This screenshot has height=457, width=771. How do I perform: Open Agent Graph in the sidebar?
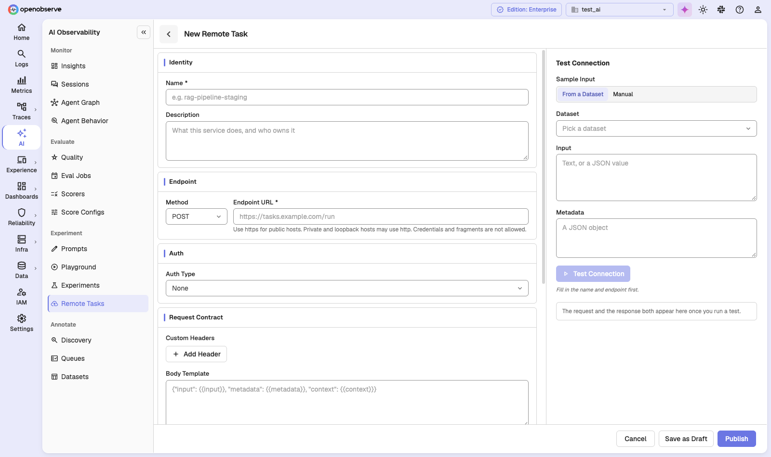(x=98, y=102)
